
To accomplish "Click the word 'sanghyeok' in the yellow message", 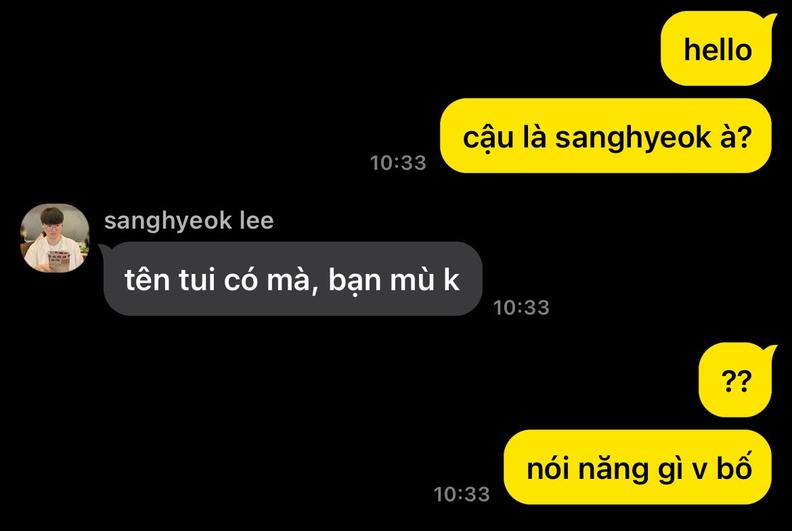I will point(633,138).
